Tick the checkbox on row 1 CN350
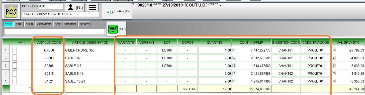 coord(15,50)
